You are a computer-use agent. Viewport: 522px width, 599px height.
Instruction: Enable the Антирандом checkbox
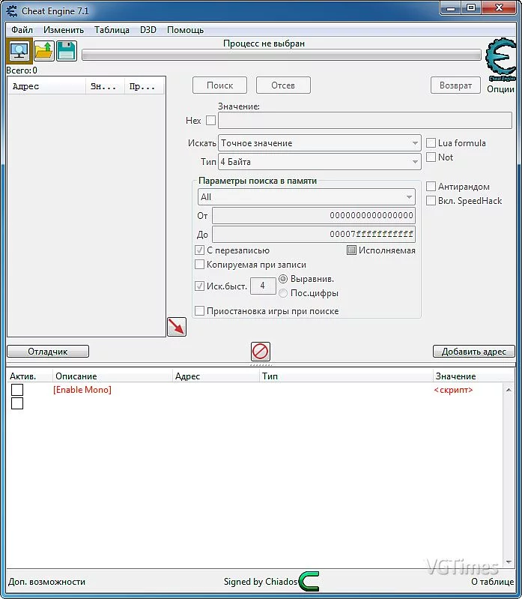431,187
